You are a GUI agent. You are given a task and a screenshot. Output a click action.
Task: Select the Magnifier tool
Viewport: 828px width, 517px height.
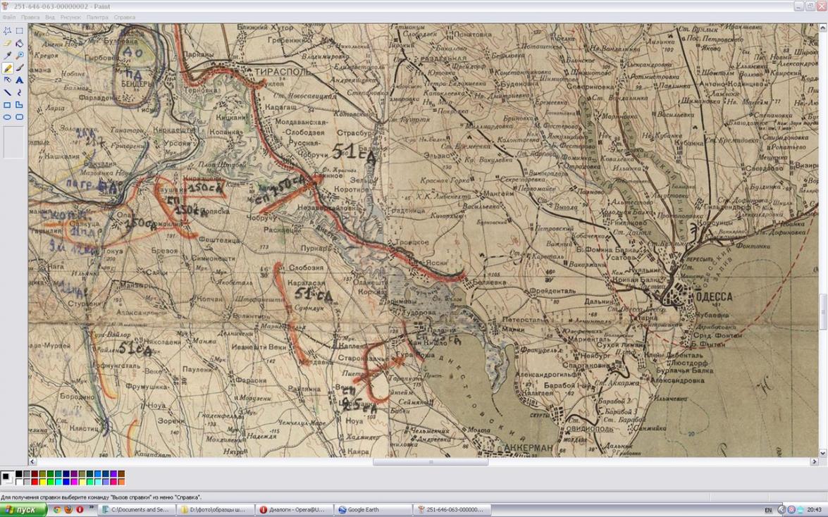point(20,56)
